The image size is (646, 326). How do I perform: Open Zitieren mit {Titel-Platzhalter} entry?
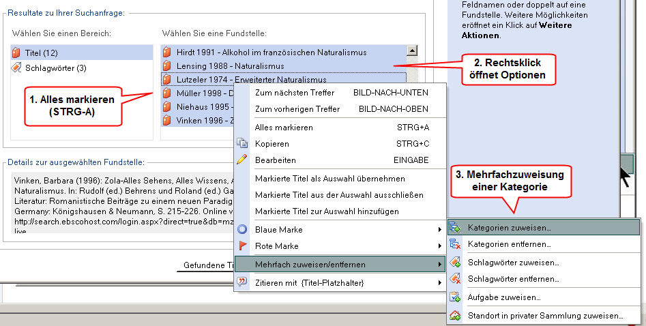pos(340,283)
